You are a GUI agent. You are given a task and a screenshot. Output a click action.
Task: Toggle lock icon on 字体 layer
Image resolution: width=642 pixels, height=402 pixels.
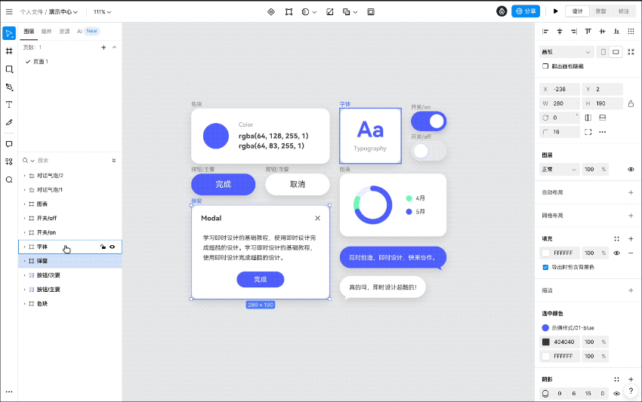tap(103, 247)
